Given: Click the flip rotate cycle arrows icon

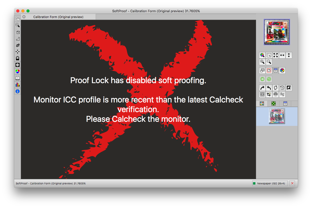Looking at the screenshot, I should (276, 88).
